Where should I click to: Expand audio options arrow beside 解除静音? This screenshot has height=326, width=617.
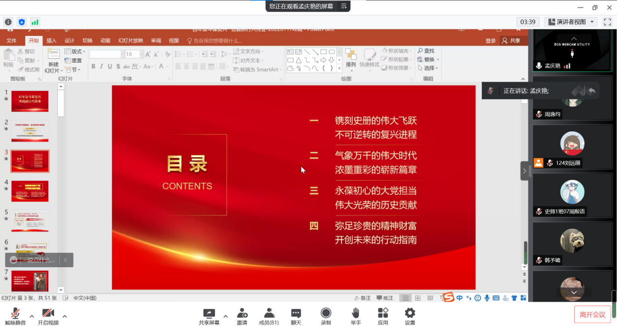tap(32, 316)
